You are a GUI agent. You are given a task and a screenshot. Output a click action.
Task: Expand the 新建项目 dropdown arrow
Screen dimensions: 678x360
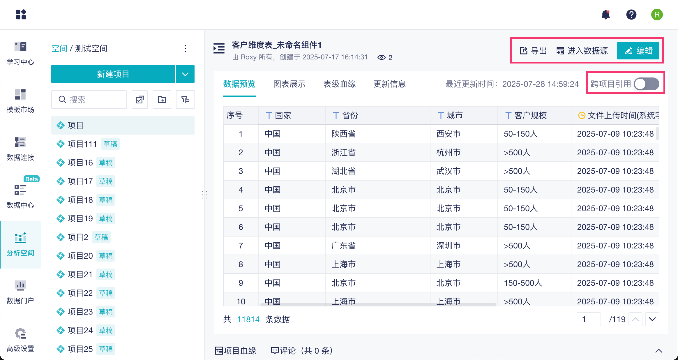coord(185,74)
